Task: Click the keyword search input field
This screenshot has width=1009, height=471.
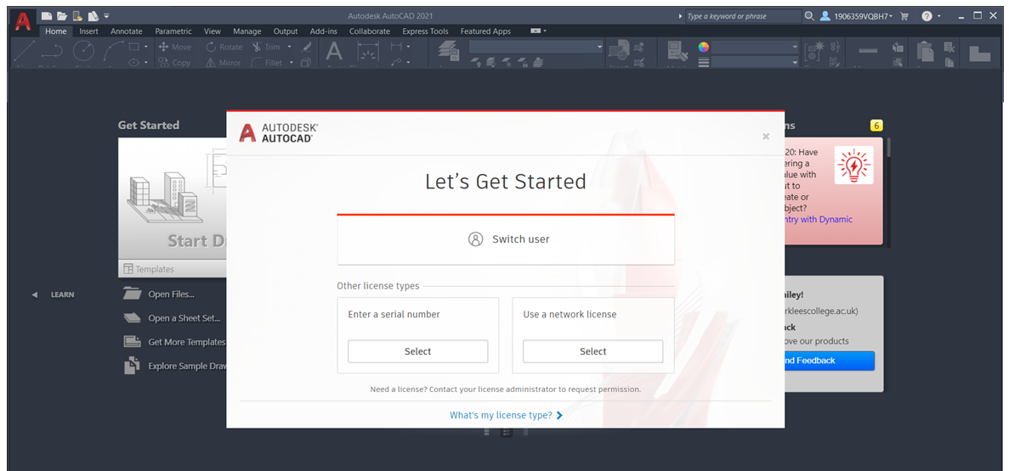Action: click(x=743, y=16)
